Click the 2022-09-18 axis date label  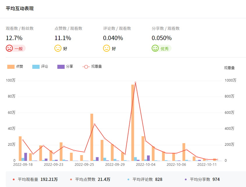23,164
